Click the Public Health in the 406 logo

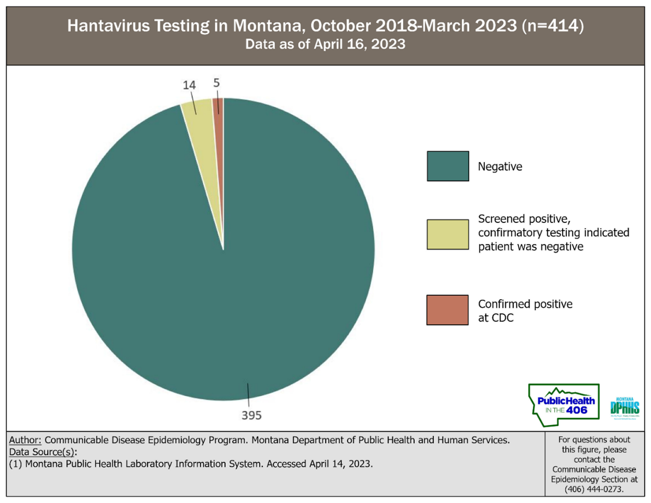564,405
